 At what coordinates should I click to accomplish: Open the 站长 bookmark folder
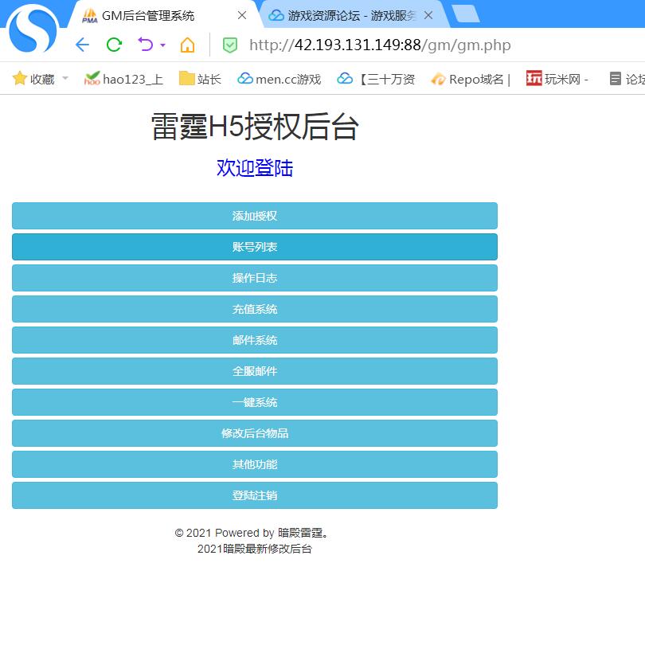pos(200,79)
